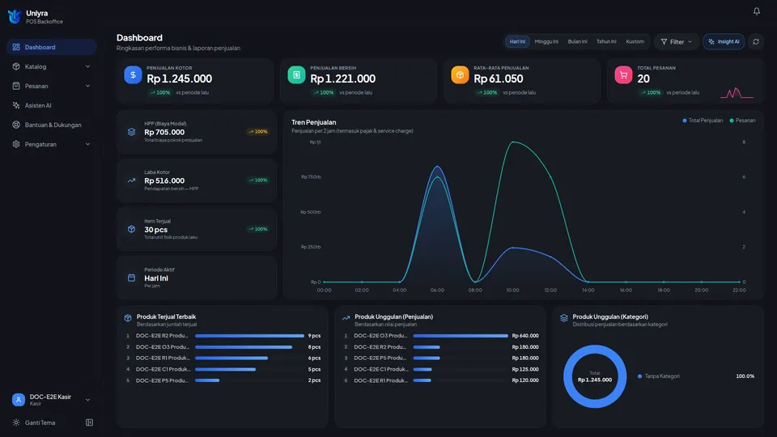Open Bantuan & Dukungan menu item
Screen dimensions: 777x437
[52, 125]
